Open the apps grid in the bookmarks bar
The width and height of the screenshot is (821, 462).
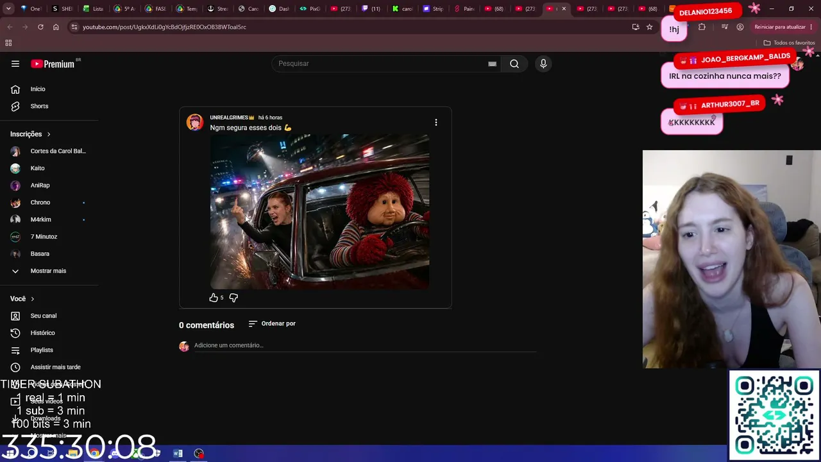click(x=8, y=43)
